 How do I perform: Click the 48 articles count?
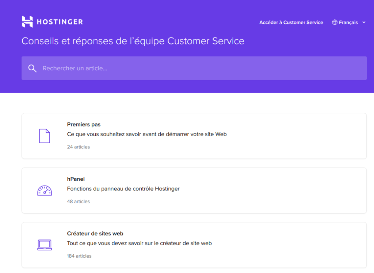[79, 201]
